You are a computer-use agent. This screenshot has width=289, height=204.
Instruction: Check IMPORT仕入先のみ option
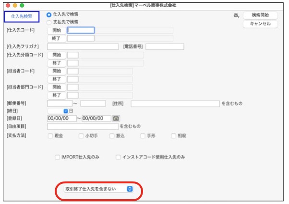58,157
